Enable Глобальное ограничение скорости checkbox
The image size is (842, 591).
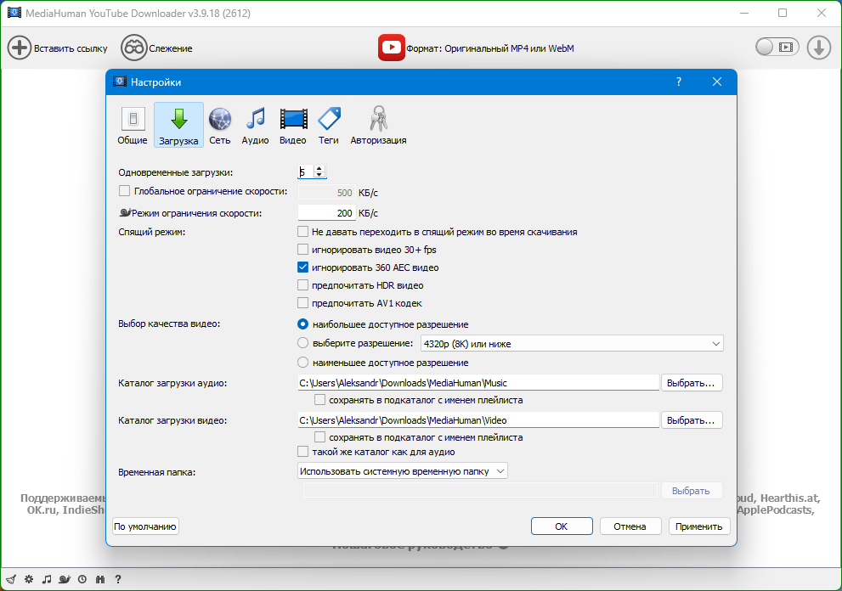coord(125,192)
